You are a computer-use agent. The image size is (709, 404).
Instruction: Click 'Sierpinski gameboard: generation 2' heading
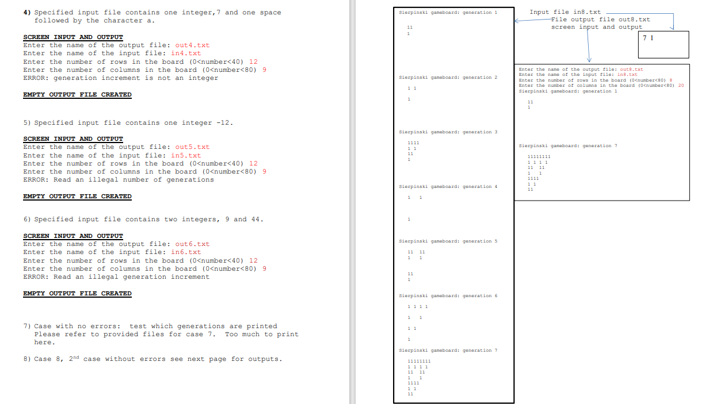(x=448, y=78)
